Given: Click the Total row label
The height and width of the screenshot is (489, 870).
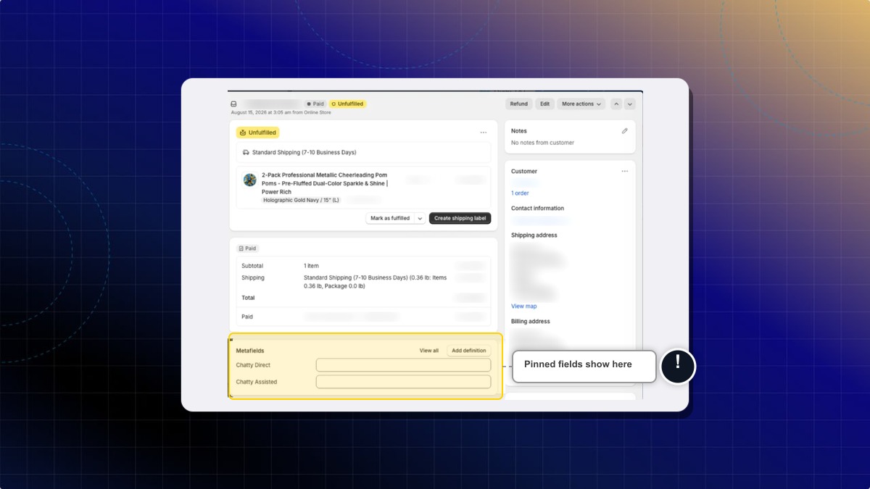Looking at the screenshot, I should click(248, 298).
